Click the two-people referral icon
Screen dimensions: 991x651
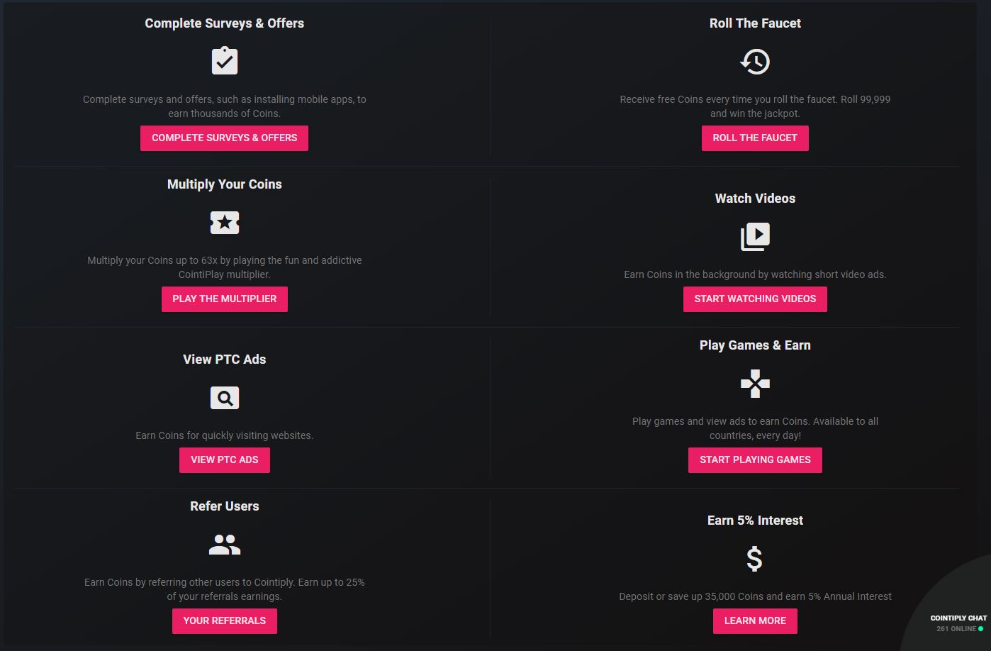(x=225, y=545)
